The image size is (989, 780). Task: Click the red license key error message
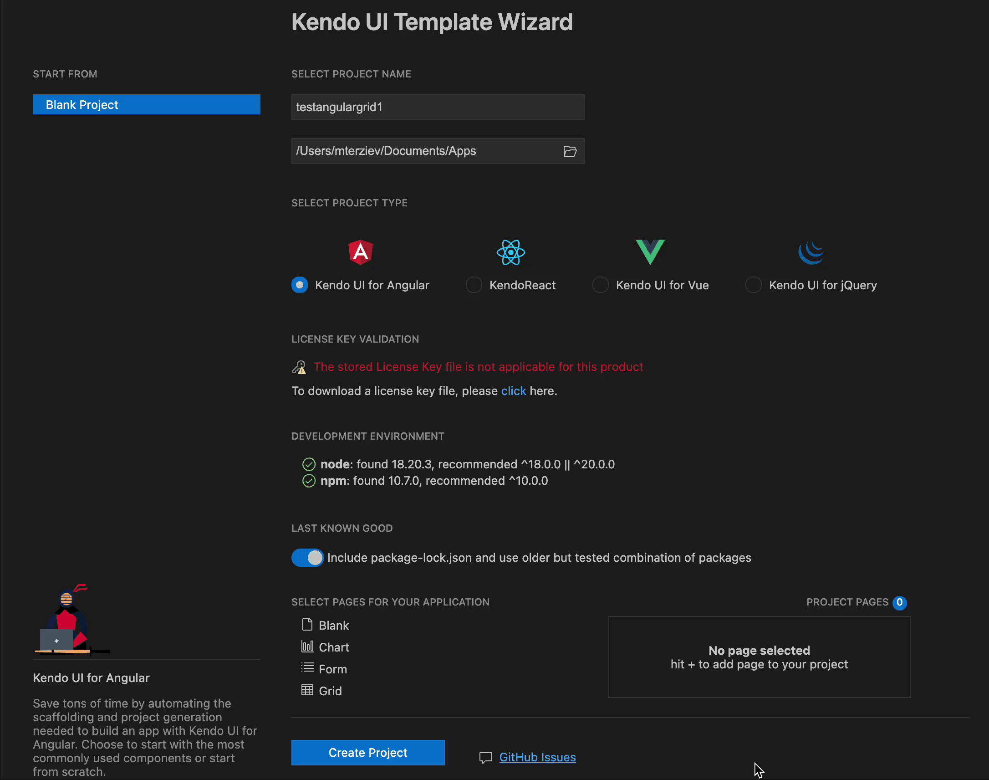[478, 367]
